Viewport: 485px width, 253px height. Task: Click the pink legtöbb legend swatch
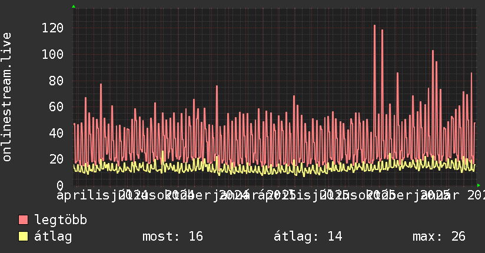point(23,219)
